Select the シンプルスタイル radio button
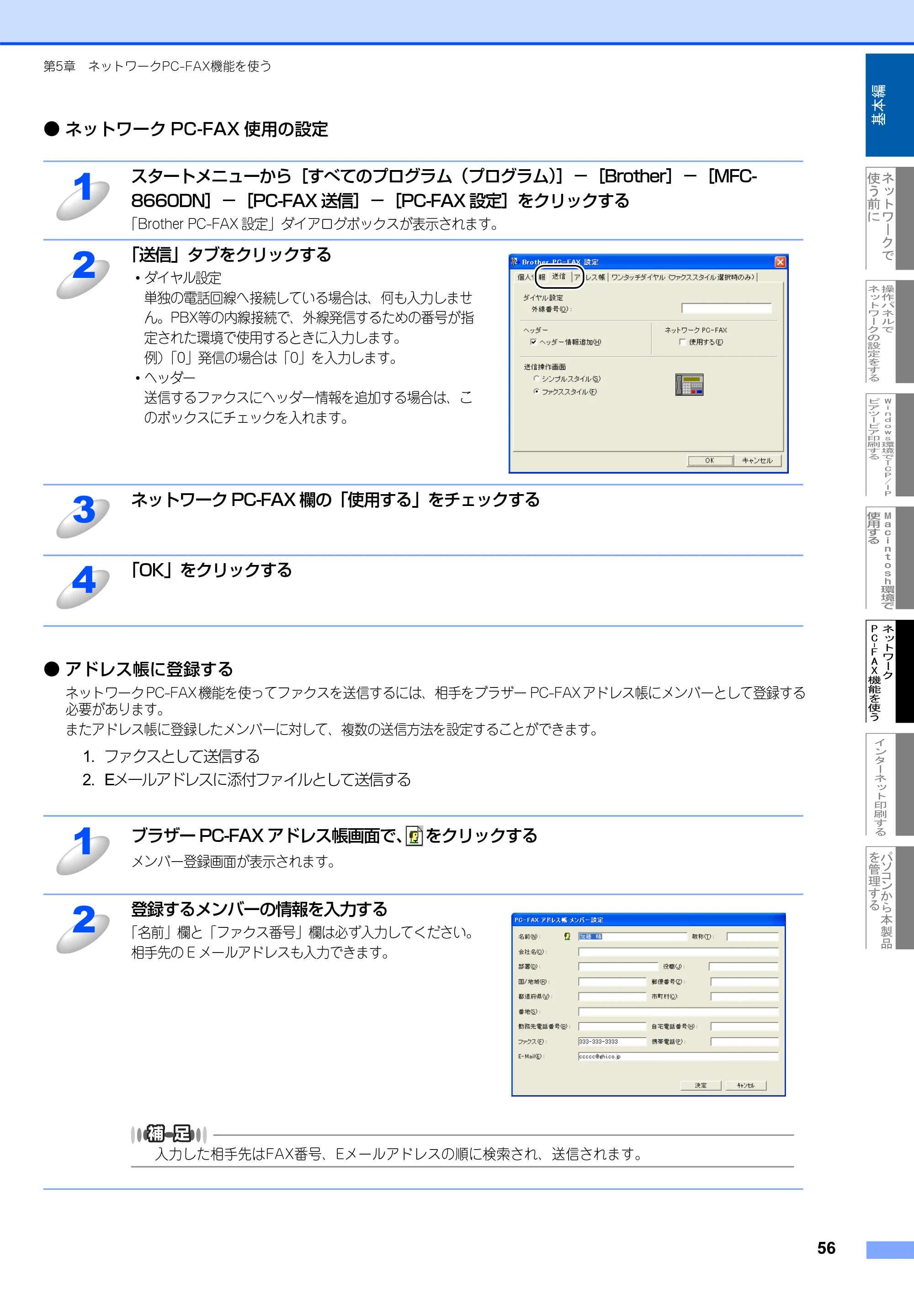 pos(537,379)
